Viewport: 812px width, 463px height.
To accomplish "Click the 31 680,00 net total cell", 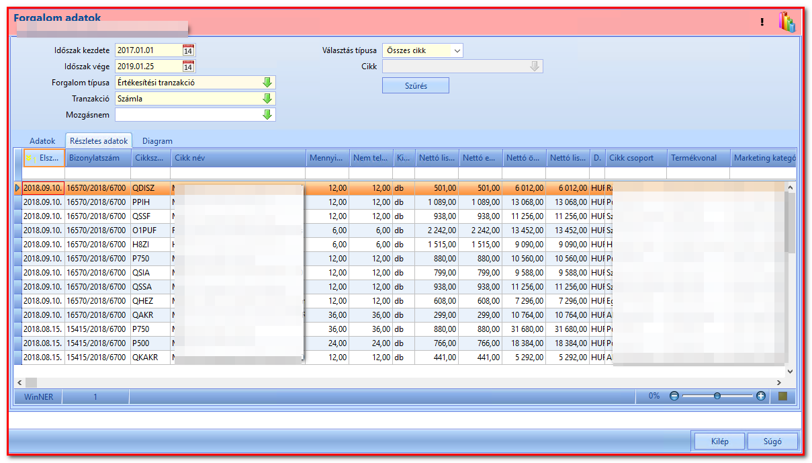I will 524,329.
